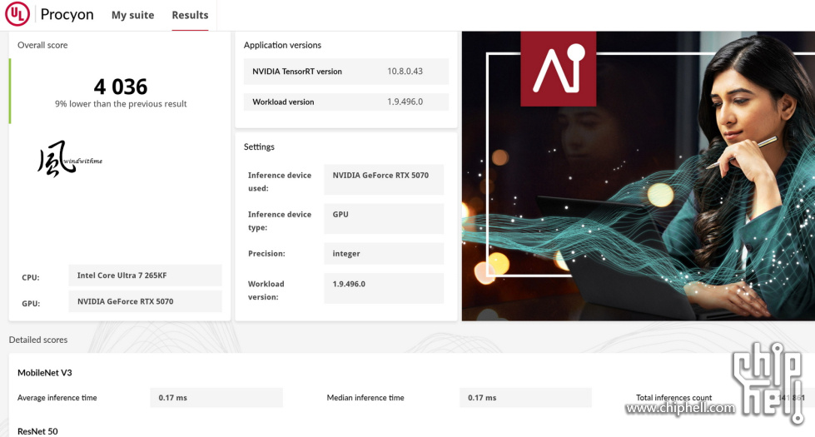This screenshot has width=815, height=437.
Task: Click the Settings heading
Action: [259, 147]
